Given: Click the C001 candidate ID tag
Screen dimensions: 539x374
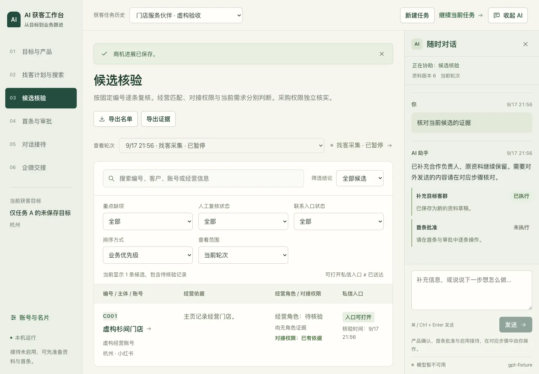Looking at the screenshot, I should (110, 316).
